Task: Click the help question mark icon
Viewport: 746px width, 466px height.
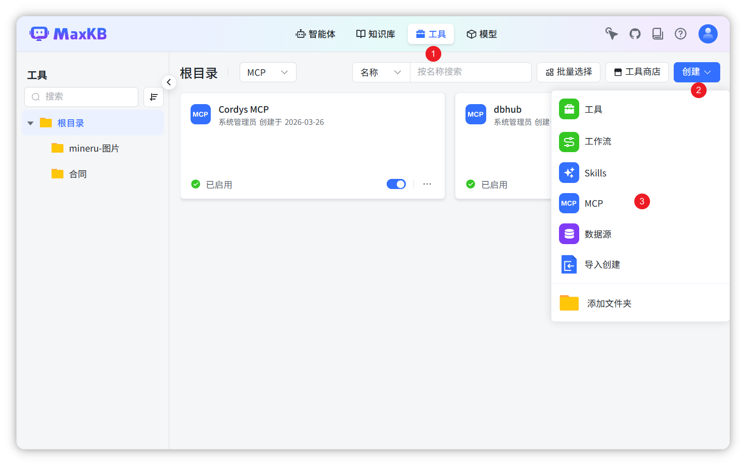Action: click(x=681, y=34)
